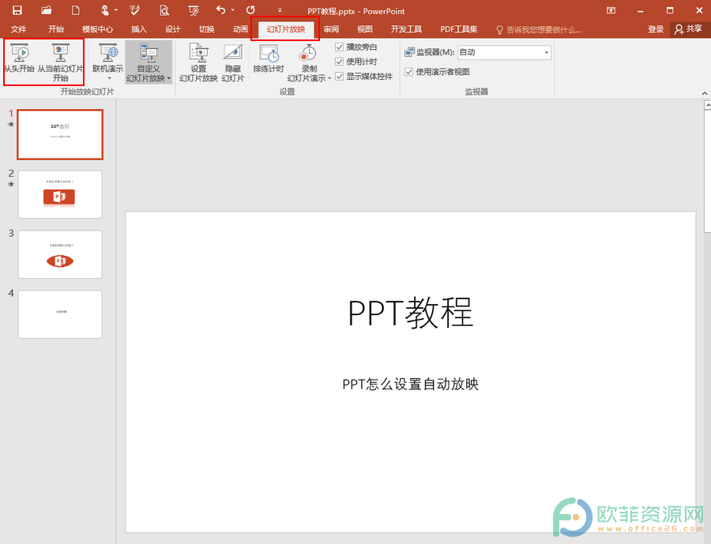Switch to the View tab (视图)
This screenshot has width=711, height=544.
pos(364,29)
